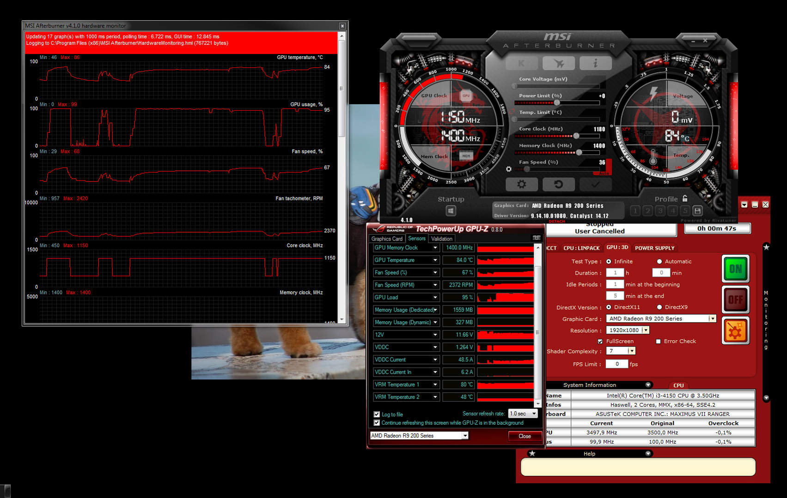Stop the OCCT test with the OFF button
Screen dimensions: 787x498
pyautogui.click(x=735, y=300)
